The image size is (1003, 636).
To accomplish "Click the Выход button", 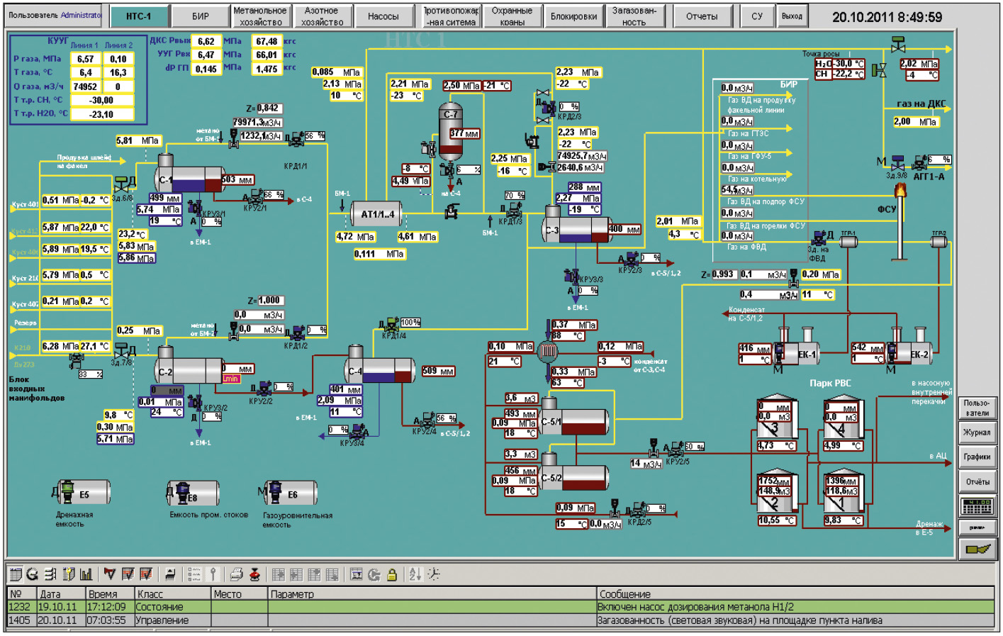I will tap(792, 16).
